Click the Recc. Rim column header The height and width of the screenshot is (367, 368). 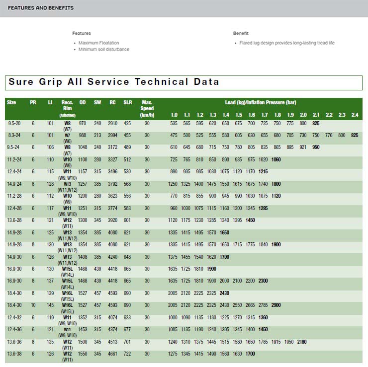pyautogui.click(x=67, y=108)
